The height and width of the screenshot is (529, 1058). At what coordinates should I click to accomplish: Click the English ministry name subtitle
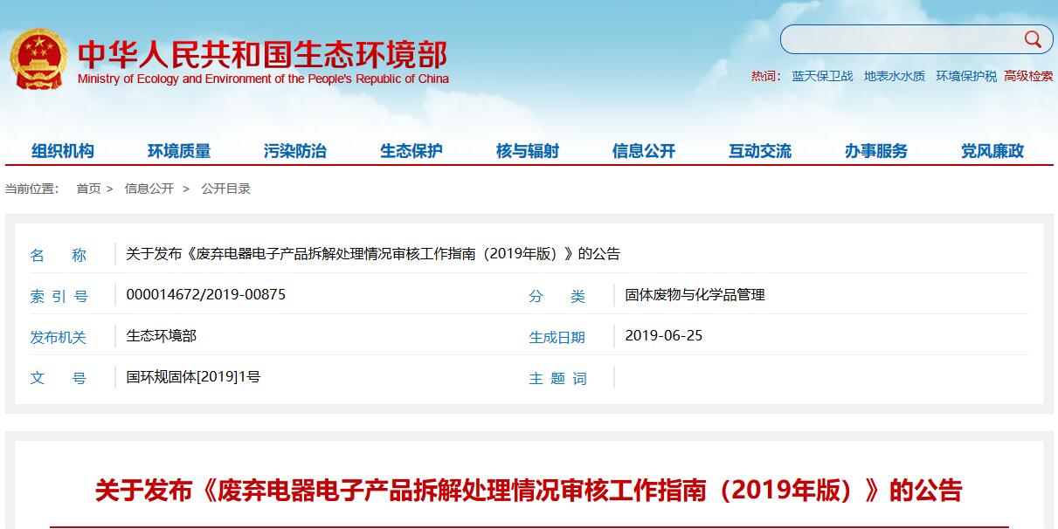[263, 79]
